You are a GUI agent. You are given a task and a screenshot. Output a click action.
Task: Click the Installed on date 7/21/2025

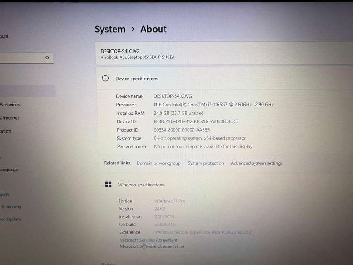click(x=165, y=216)
